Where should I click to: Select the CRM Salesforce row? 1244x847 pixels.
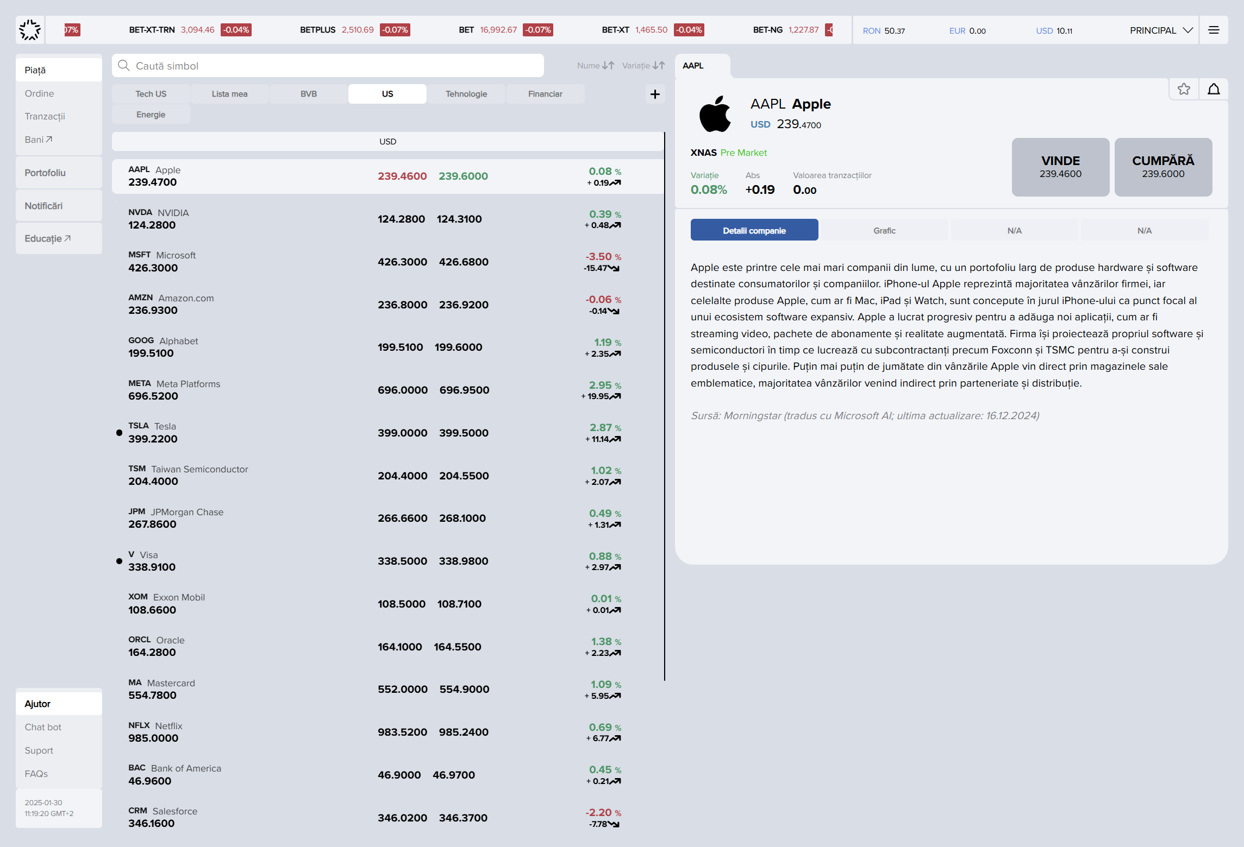pos(387,817)
